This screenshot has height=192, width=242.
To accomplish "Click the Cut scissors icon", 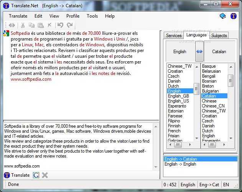I will tap(23, 25).
